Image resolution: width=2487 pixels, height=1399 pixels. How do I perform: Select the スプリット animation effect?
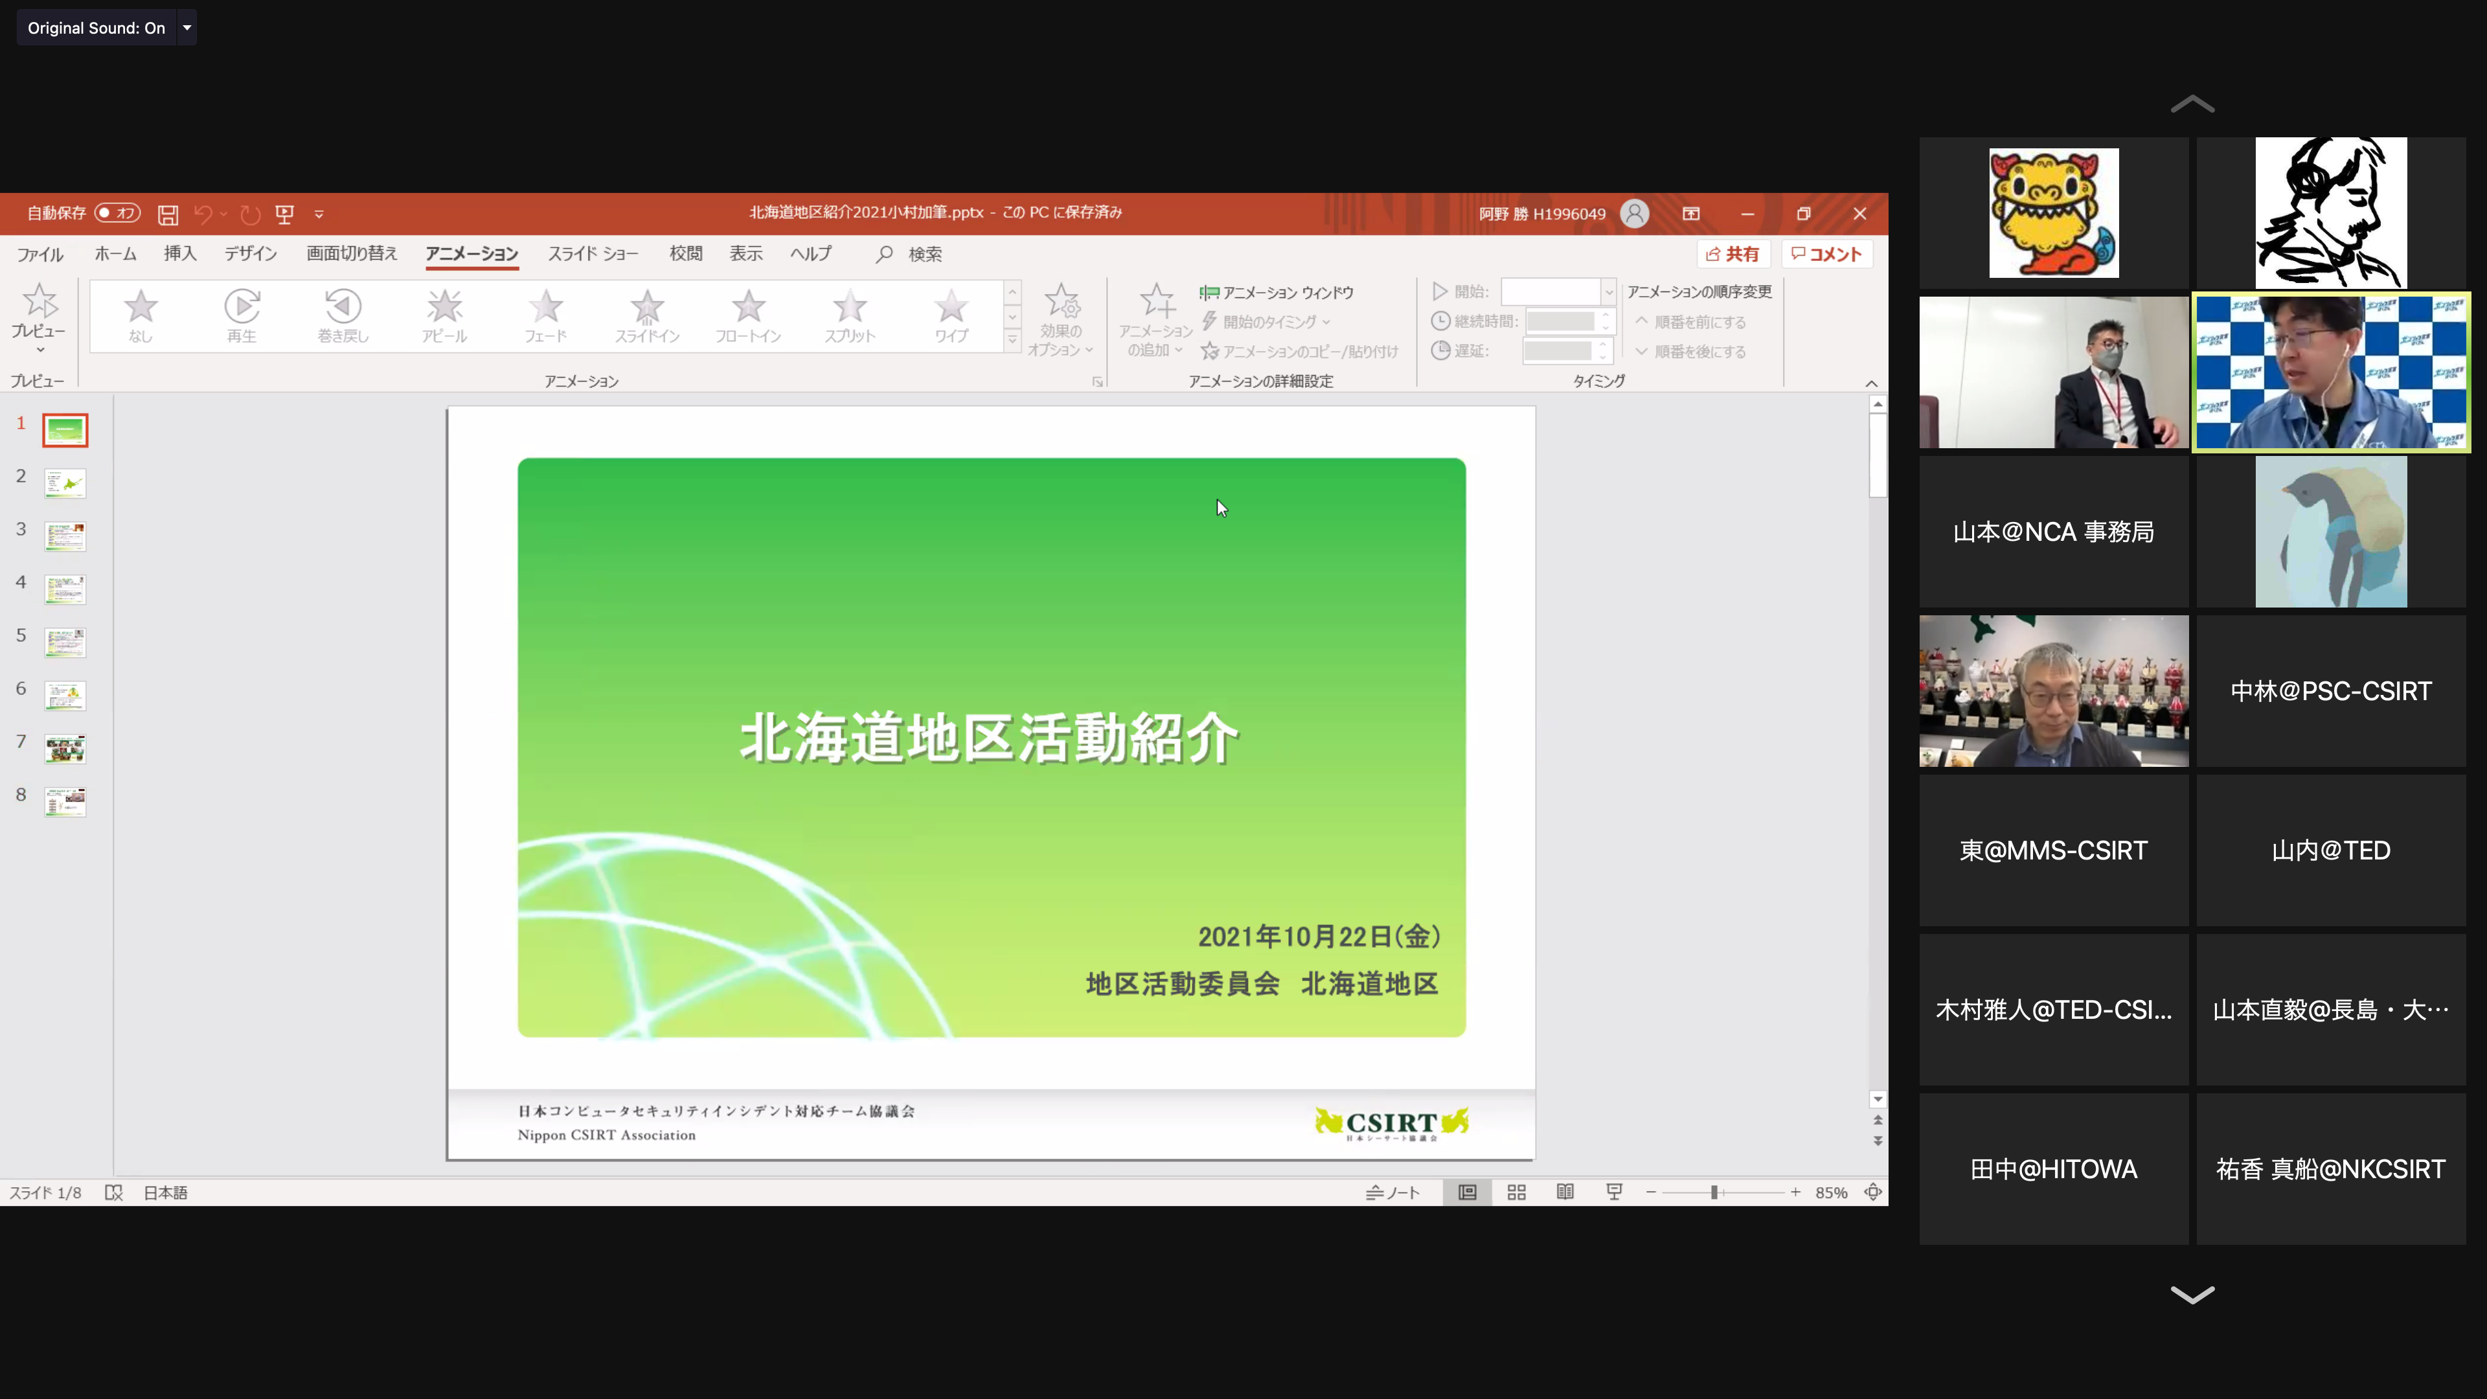(x=850, y=315)
